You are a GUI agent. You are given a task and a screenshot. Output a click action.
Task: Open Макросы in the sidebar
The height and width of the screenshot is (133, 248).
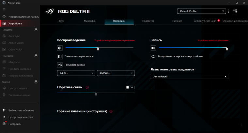(20, 62)
